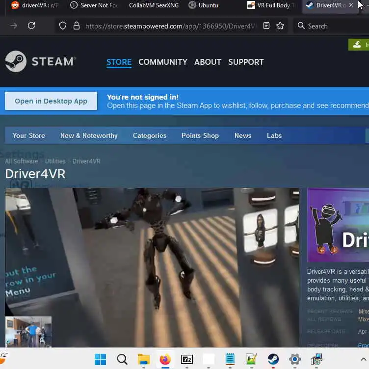Click the green Install Steam button
Viewport: 369px width, 369px height.
pos(359,45)
